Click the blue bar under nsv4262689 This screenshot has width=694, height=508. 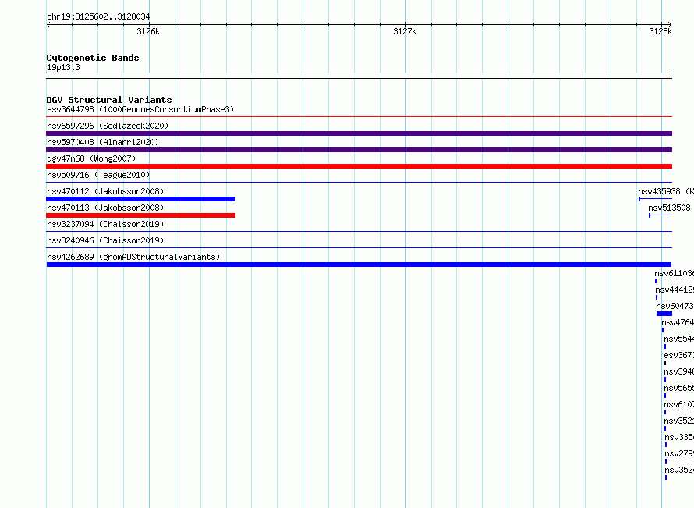pos(359,265)
